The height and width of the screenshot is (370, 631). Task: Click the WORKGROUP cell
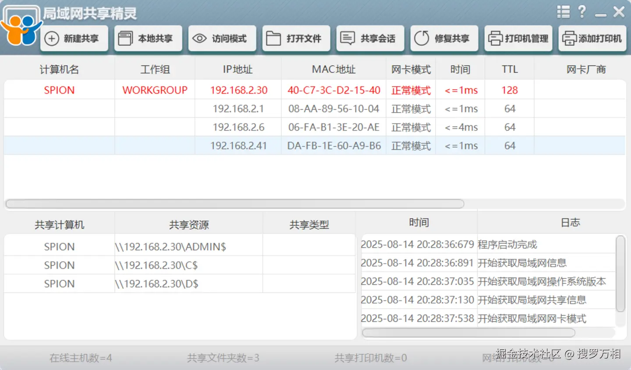coord(155,90)
